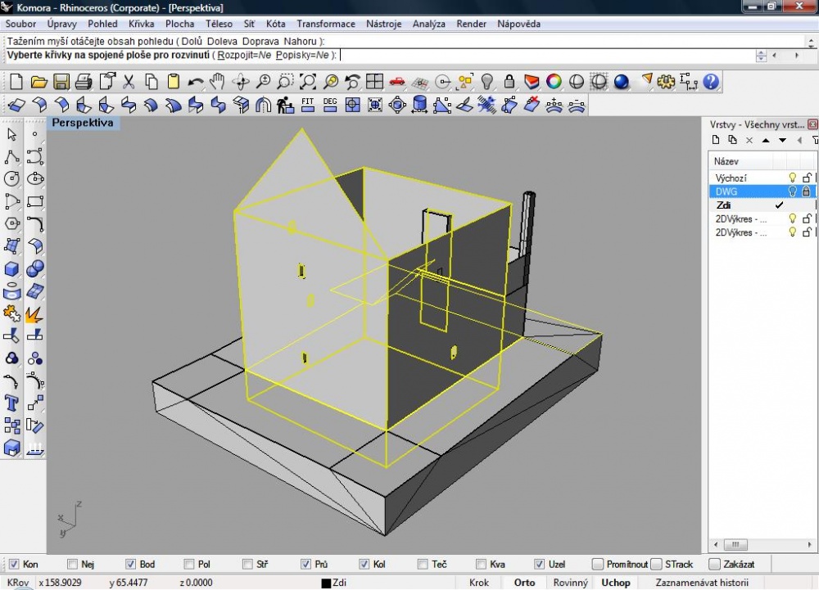Open options with the gear icon
The image size is (819, 590).
point(666,82)
